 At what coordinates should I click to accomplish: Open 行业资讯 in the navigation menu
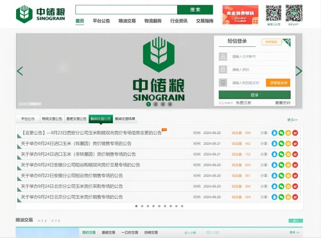178,21
